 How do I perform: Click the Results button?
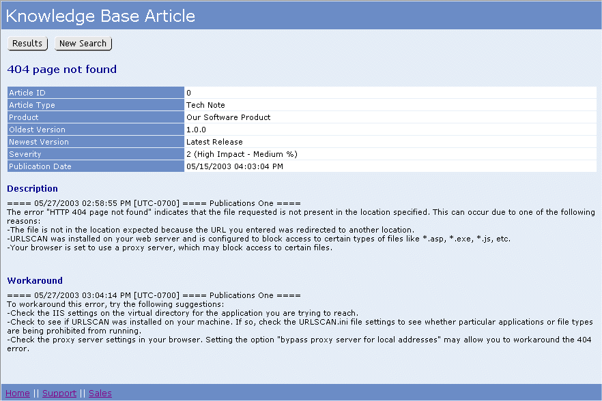click(x=27, y=44)
